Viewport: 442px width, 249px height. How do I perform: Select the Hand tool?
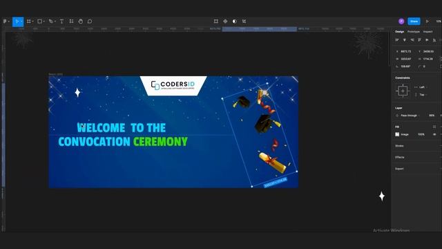[81, 21]
